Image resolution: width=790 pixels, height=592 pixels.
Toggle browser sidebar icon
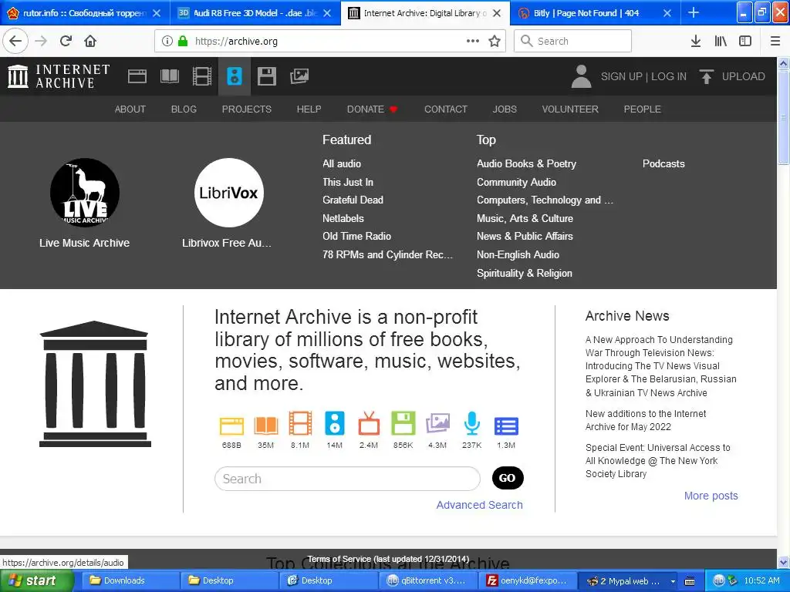(x=745, y=41)
